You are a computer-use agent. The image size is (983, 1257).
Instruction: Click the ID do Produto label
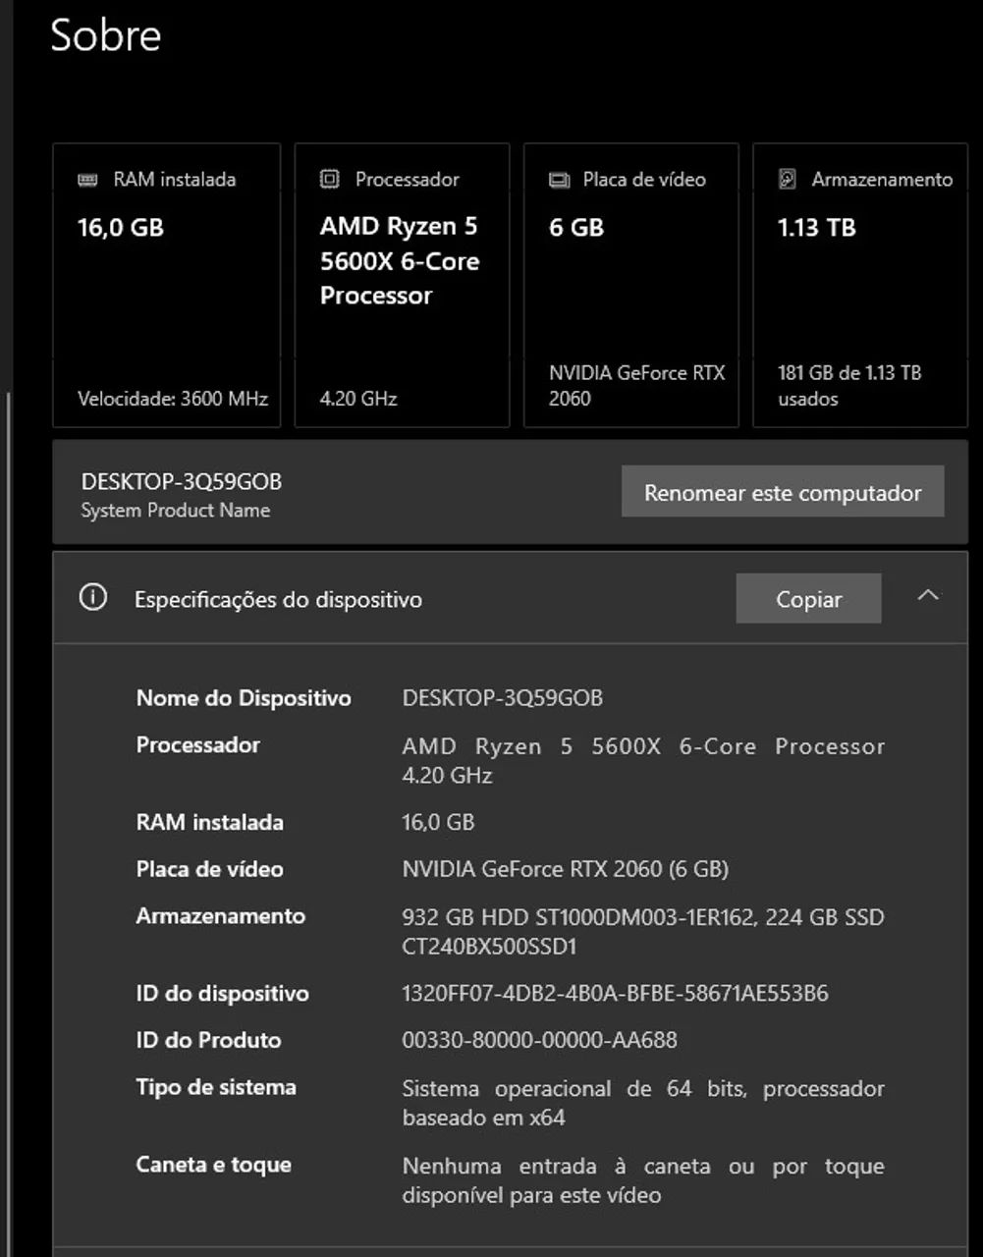point(209,1040)
